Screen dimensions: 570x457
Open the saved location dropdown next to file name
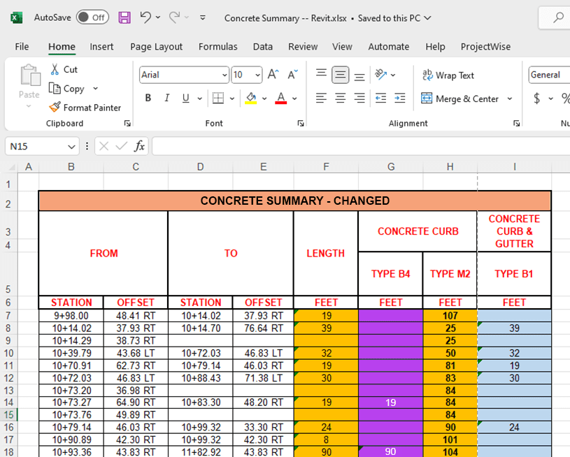coord(428,17)
